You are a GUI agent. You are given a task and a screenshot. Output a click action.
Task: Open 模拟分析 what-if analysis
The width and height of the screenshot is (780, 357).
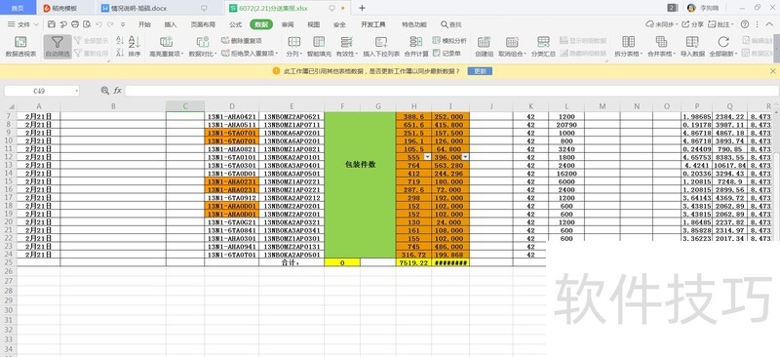click(449, 41)
